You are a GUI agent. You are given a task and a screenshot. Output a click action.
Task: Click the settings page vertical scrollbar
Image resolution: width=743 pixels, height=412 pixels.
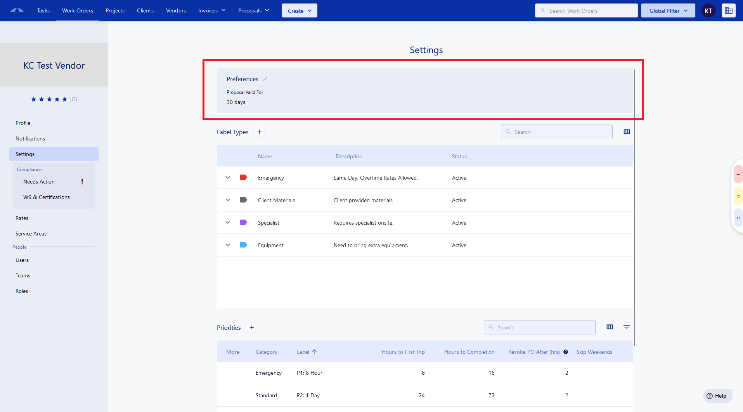(634, 208)
